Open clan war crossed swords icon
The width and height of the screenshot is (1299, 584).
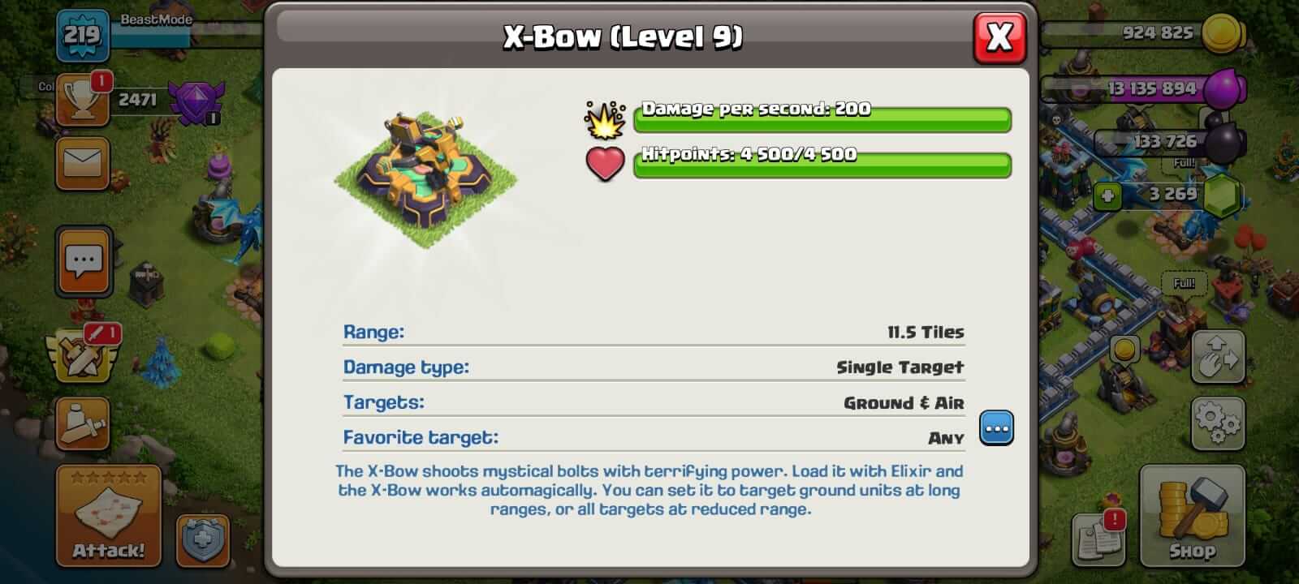pos(83,356)
